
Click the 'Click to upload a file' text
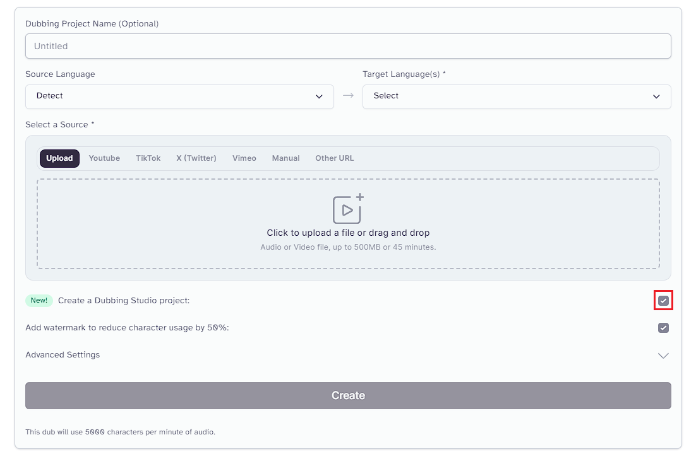point(348,233)
